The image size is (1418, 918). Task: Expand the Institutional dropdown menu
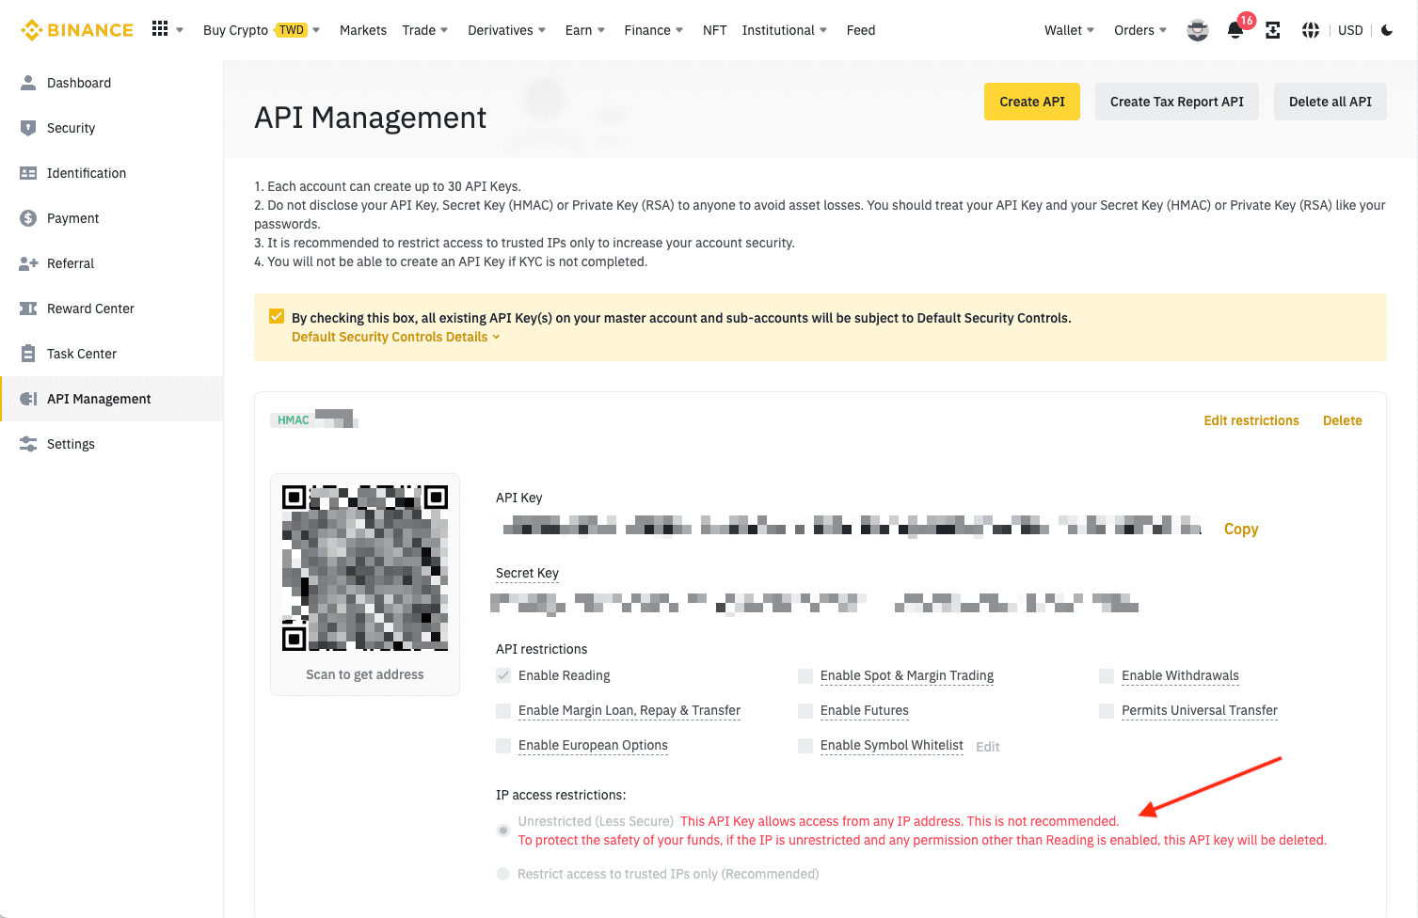(x=785, y=30)
